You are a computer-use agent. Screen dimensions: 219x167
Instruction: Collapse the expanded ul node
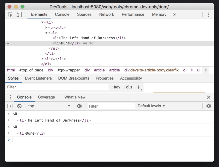click(x=46, y=33)
